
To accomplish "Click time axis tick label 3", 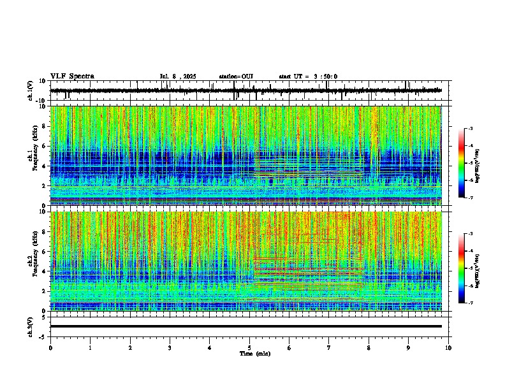I will [x=170, y=348].
